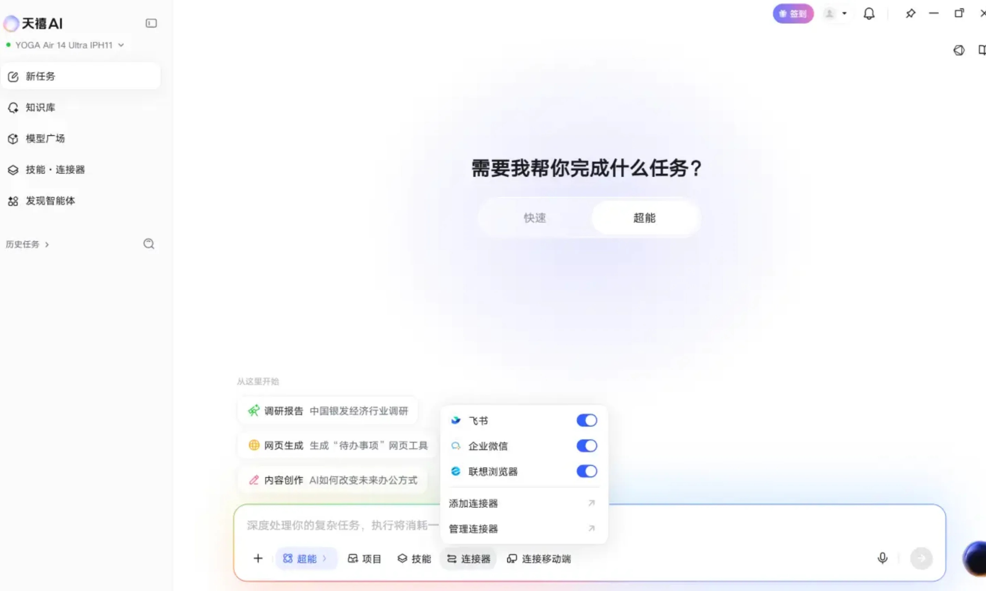Click 连接移动端 in the input bar
This screenshot has width=986, height=591.
[539, 558]
